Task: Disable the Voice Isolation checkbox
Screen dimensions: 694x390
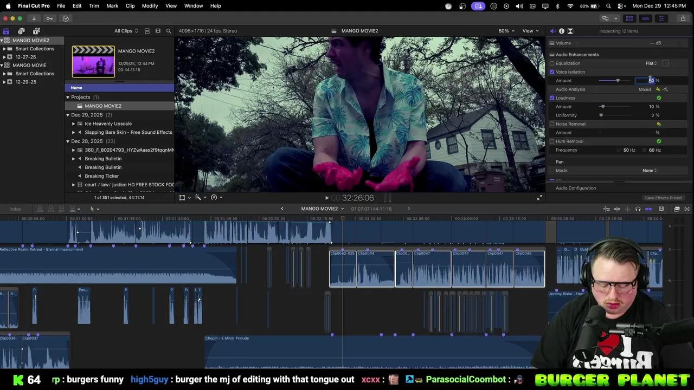Action: (x=552, y=72)
